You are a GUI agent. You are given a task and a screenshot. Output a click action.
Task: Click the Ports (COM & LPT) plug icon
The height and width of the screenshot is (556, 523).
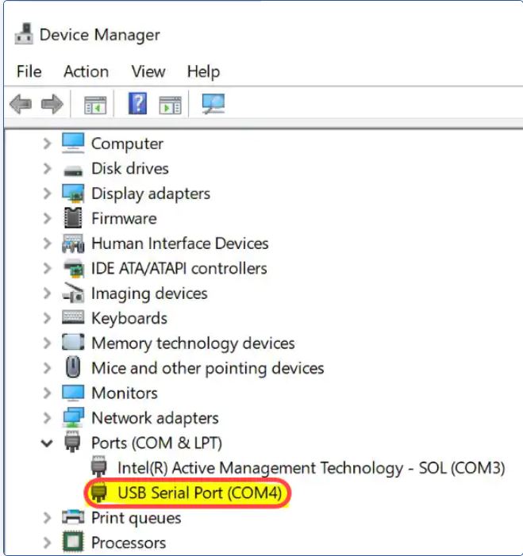point(73,442)
